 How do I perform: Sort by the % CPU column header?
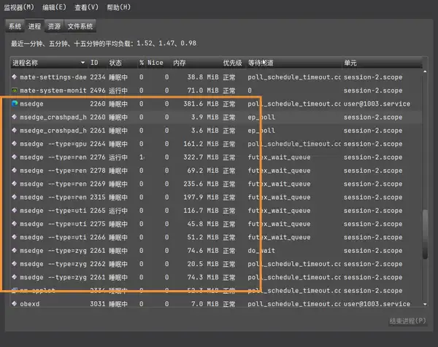(142, 63)
